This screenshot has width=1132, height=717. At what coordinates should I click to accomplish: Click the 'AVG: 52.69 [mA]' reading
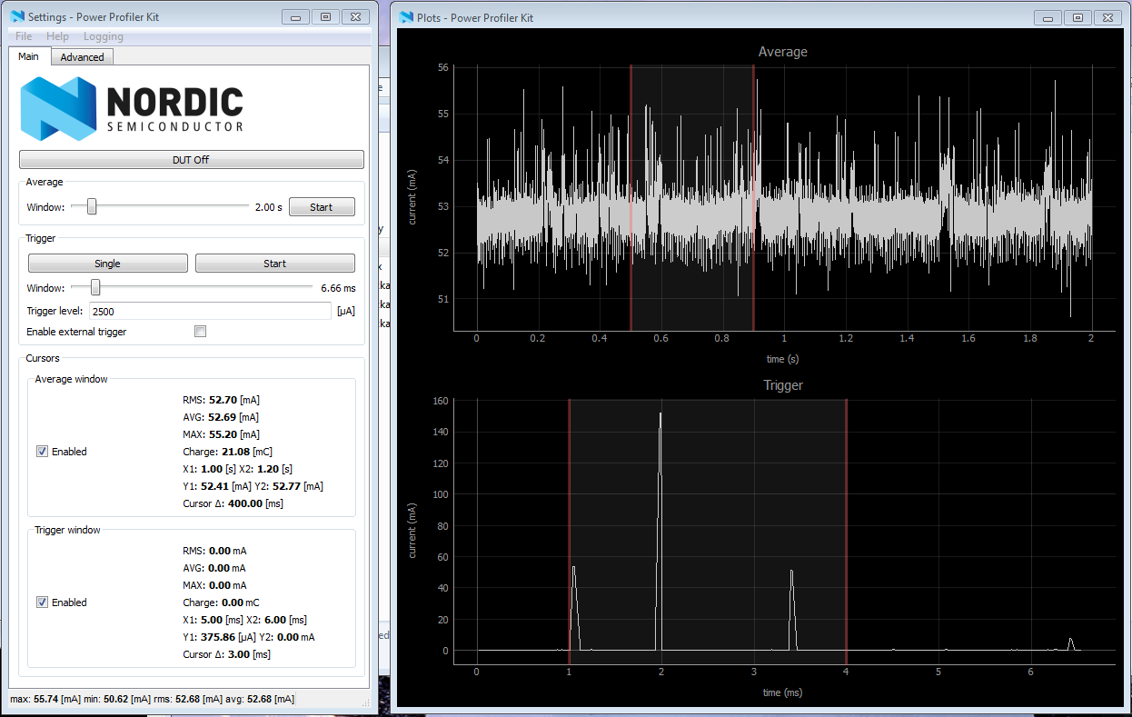point(221,417)
